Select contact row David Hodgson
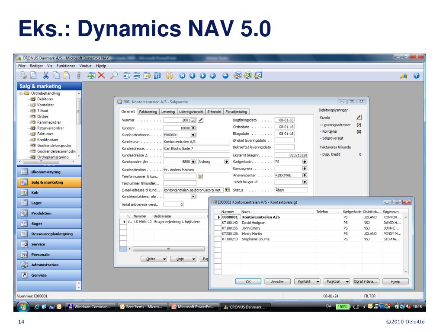Viewport: 443px width, 332px height. [x=311, y=223]
